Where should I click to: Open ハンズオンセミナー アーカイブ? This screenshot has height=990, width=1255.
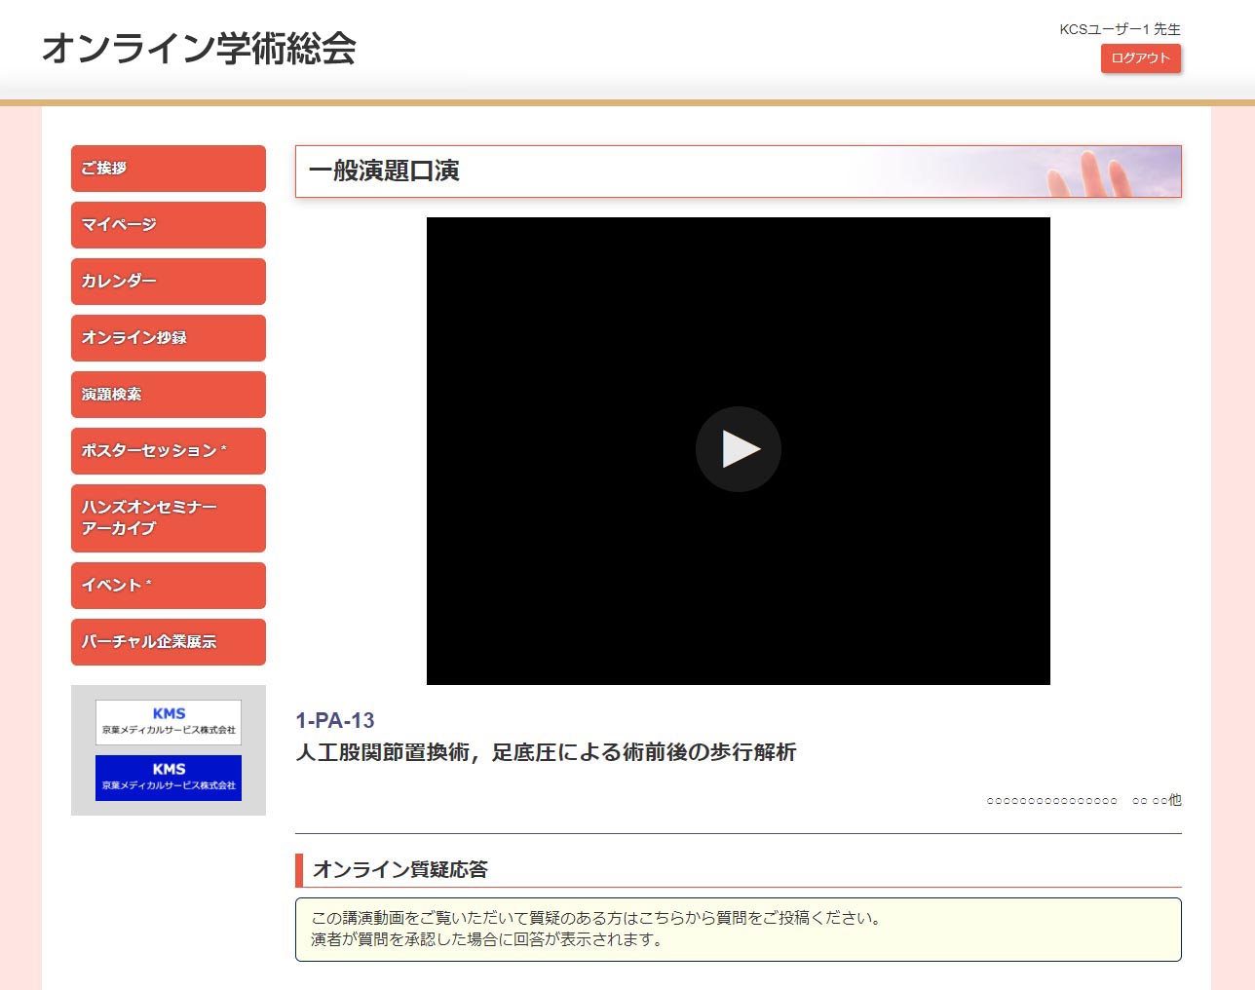click(x=169, y=518)
